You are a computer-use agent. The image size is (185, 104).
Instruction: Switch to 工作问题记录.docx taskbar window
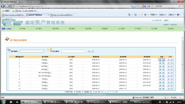(53, 102)
